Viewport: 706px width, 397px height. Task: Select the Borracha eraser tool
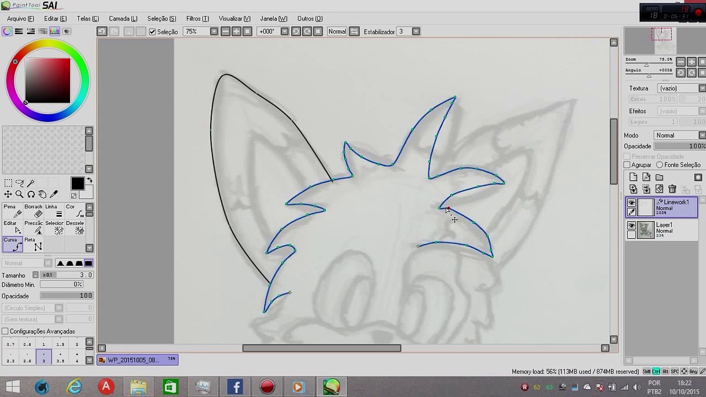coord(34,211)
